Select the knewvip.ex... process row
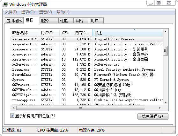 [x=87, y=54]
